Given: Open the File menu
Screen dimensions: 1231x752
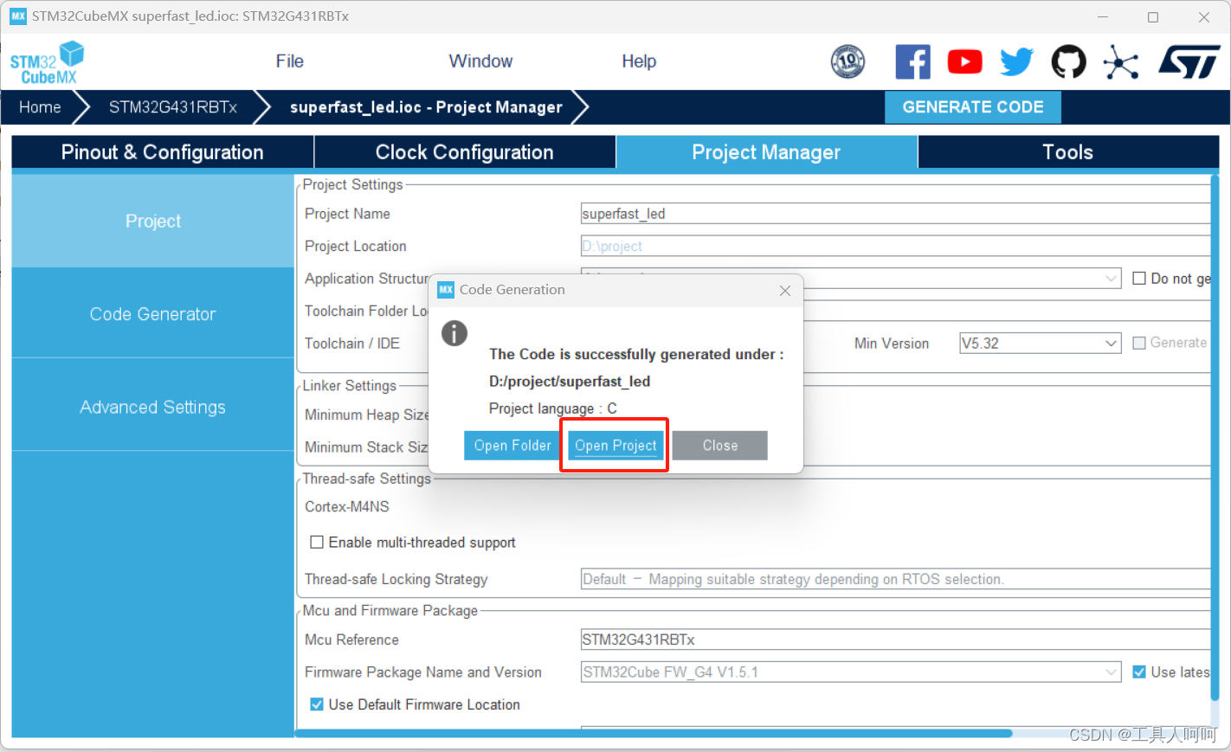Looking at the screenshot, I should click(x=289, y=61).
